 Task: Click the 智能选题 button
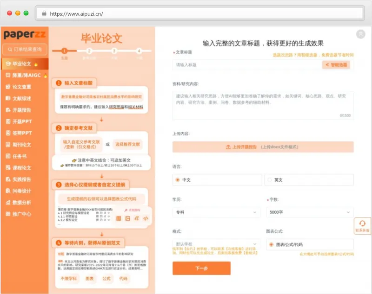click(336, 65)
